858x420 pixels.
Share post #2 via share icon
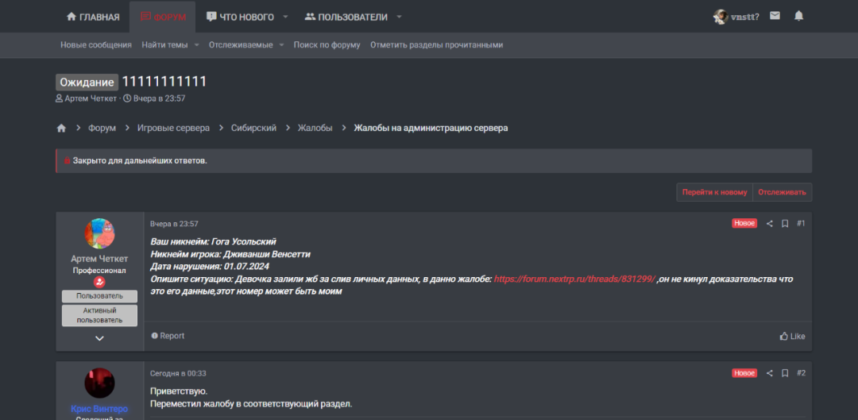(x=769, y=373)
